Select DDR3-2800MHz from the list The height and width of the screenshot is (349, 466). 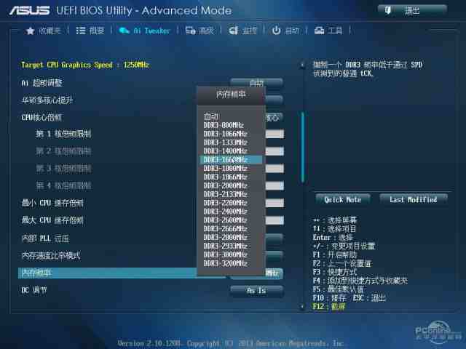point(226,237)
